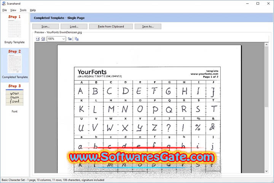Click the scroll up arrow of preview

266,45
